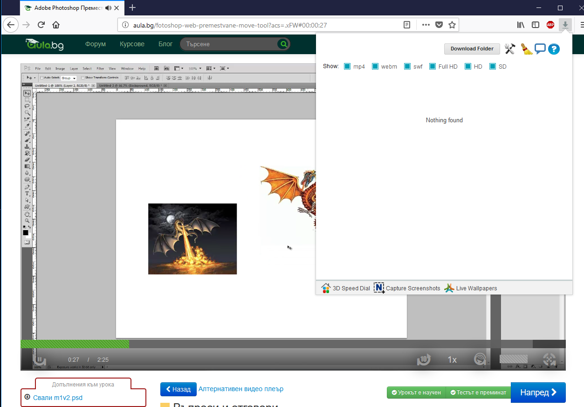
Task: Show site information icon in URL bar
Action: [125, 25]
